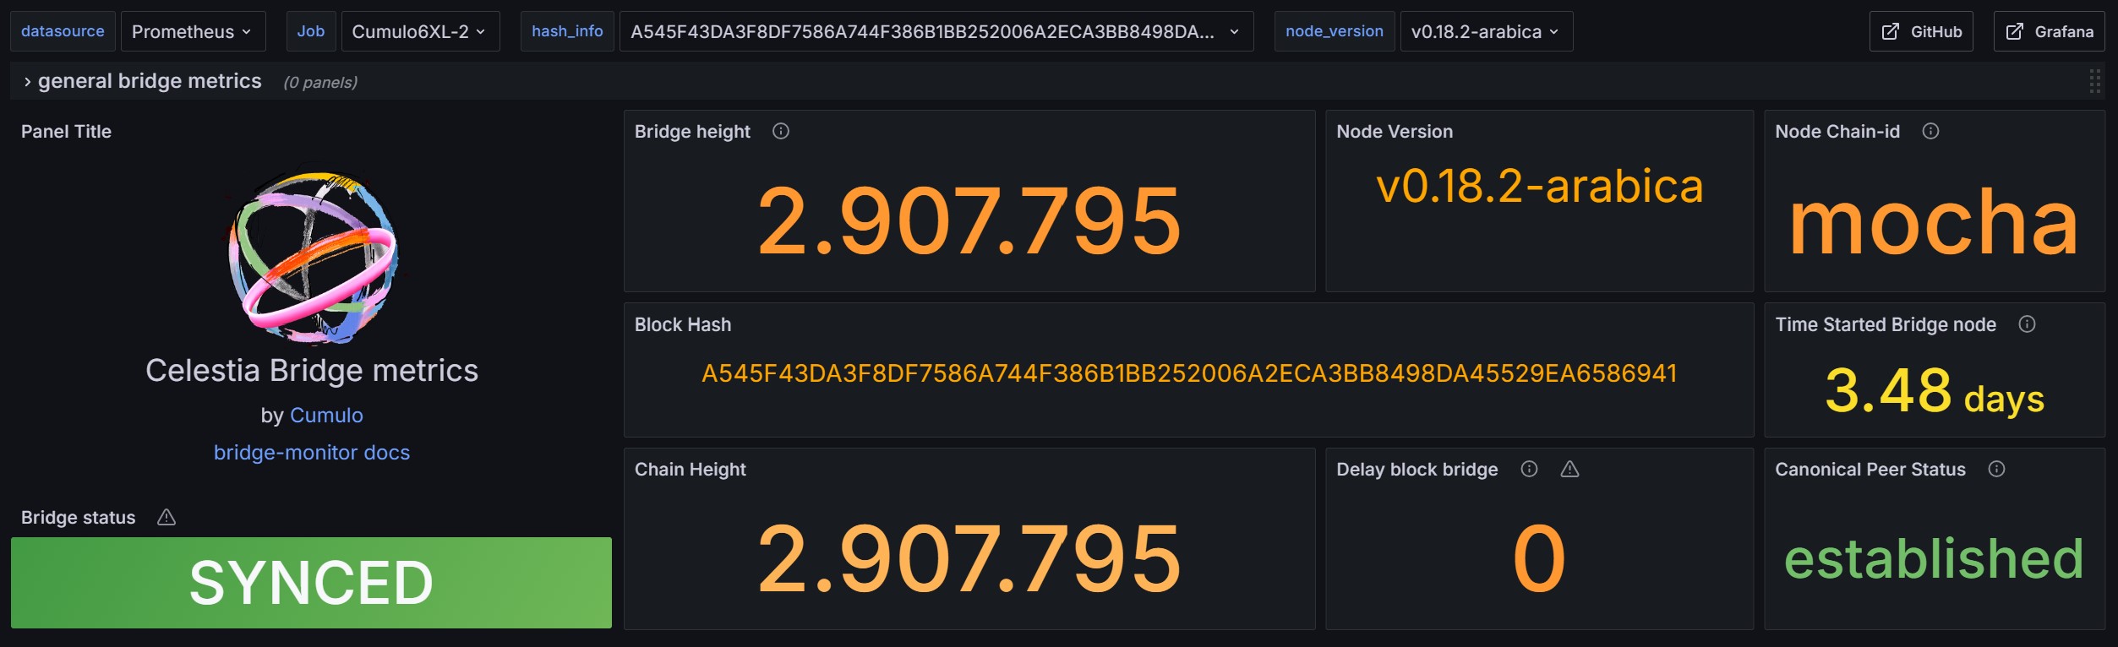Click the Block Hash panel title
The width and height of the screenshot is (2118, 647).
[x=683, y=324]
